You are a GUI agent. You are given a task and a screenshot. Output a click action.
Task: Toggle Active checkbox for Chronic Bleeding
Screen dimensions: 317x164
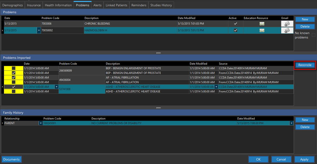tap(236, 24)
